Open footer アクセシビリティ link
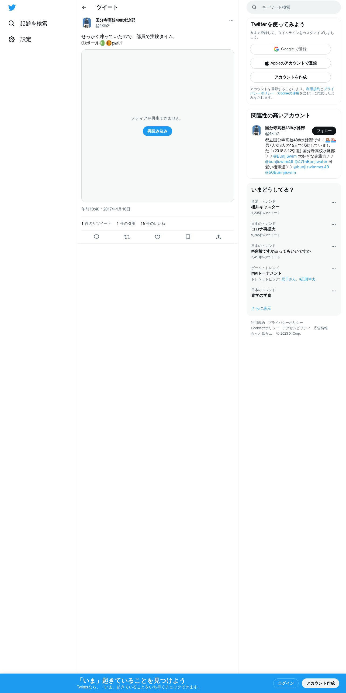 pos(296,328)
